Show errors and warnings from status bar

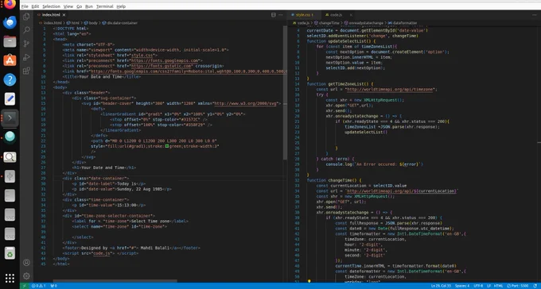tap(39, 286)
